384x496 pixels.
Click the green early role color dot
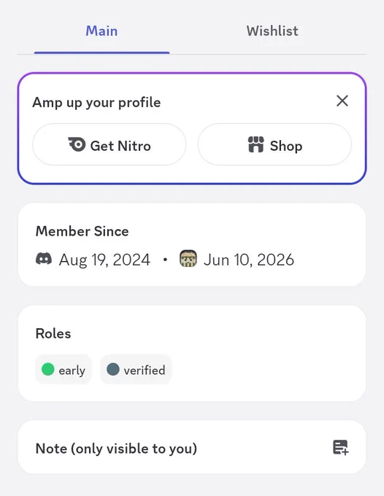48,369
